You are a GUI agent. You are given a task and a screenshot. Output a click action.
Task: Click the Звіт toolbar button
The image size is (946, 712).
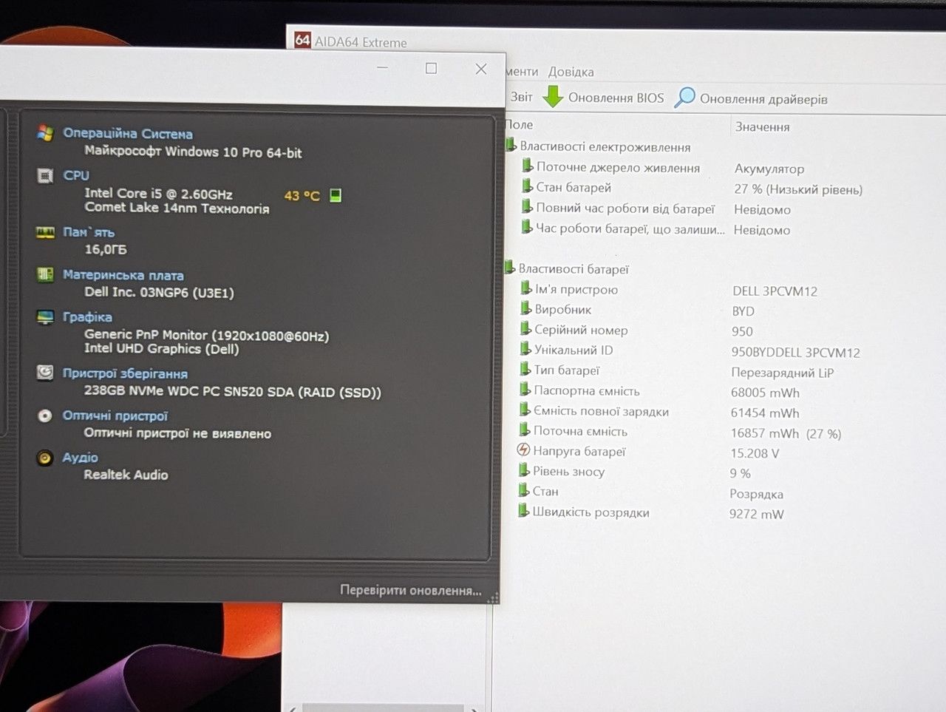pyautogui.click(x=521, y=97)
